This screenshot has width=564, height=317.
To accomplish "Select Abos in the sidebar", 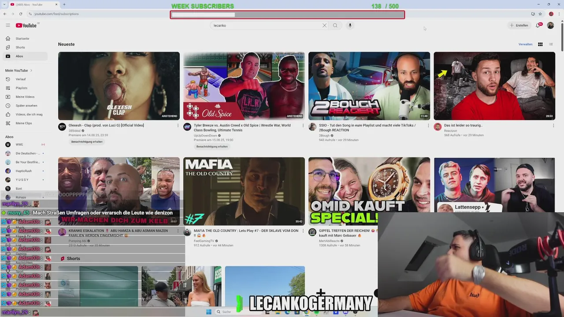I will (x=25, y=56).
